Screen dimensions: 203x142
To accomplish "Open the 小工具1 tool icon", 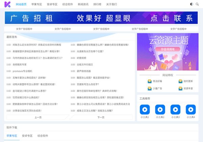I will point(144,110).
